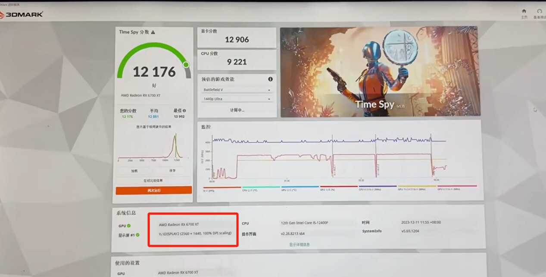Image resolution: width=546 pixels, height=277 pixels.
Task: Click the 保存 (save) button
Action: point(172,171)
